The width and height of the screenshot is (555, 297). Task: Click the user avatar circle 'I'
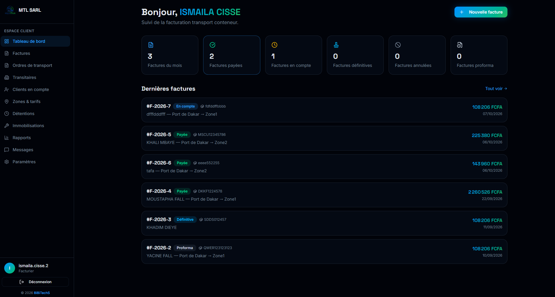click(10, 268)
